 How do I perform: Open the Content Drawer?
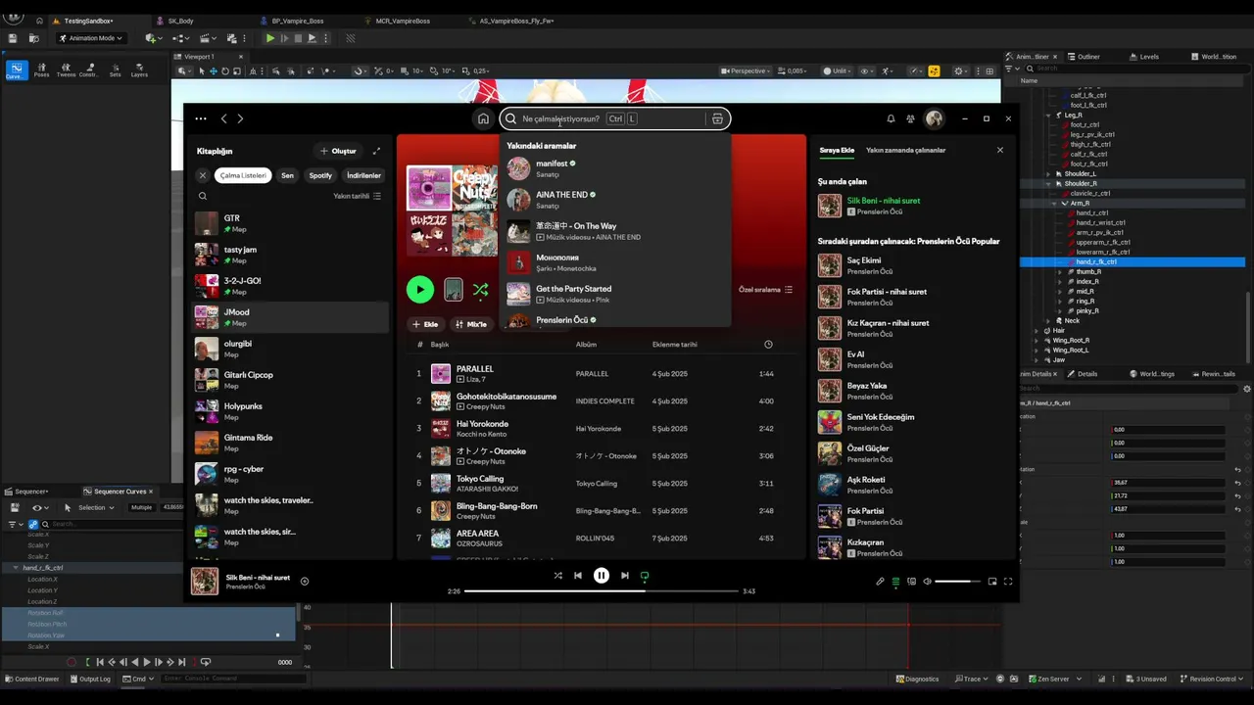(x=31, y=679)
